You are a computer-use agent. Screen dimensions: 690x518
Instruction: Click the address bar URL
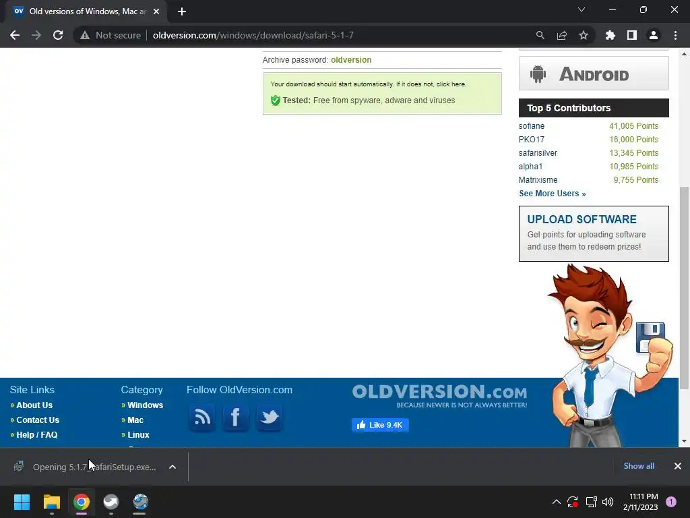click(253, 35)
